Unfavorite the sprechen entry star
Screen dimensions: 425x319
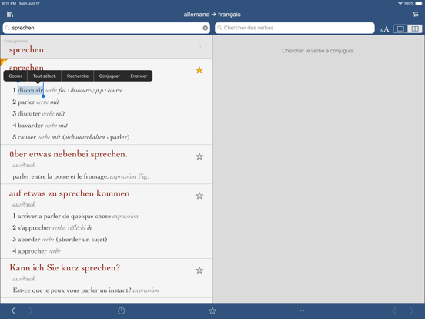tap(199, 70)
